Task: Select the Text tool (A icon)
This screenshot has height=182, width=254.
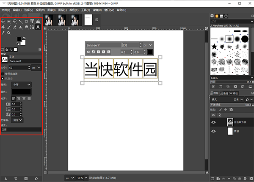Action: 38,27
